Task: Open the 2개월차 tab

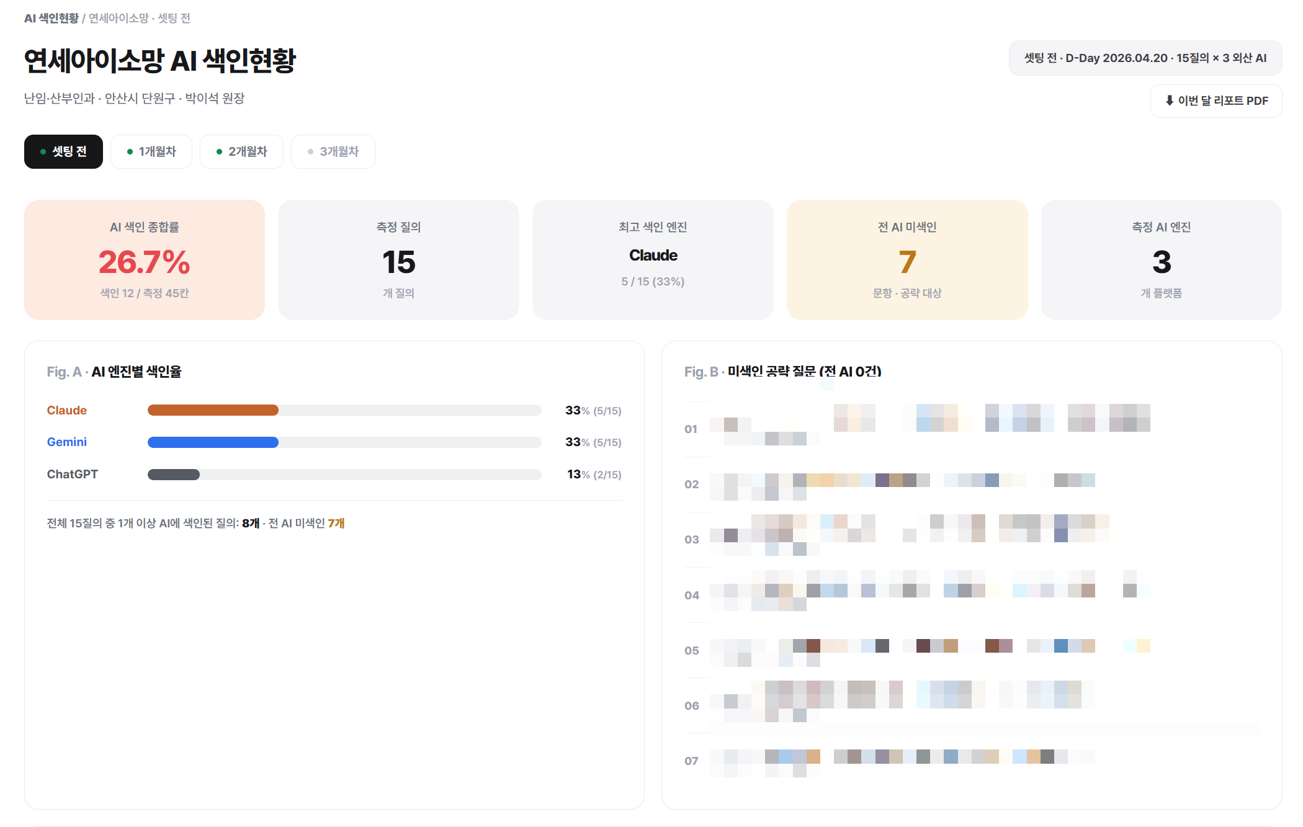Action: (241, 151)
